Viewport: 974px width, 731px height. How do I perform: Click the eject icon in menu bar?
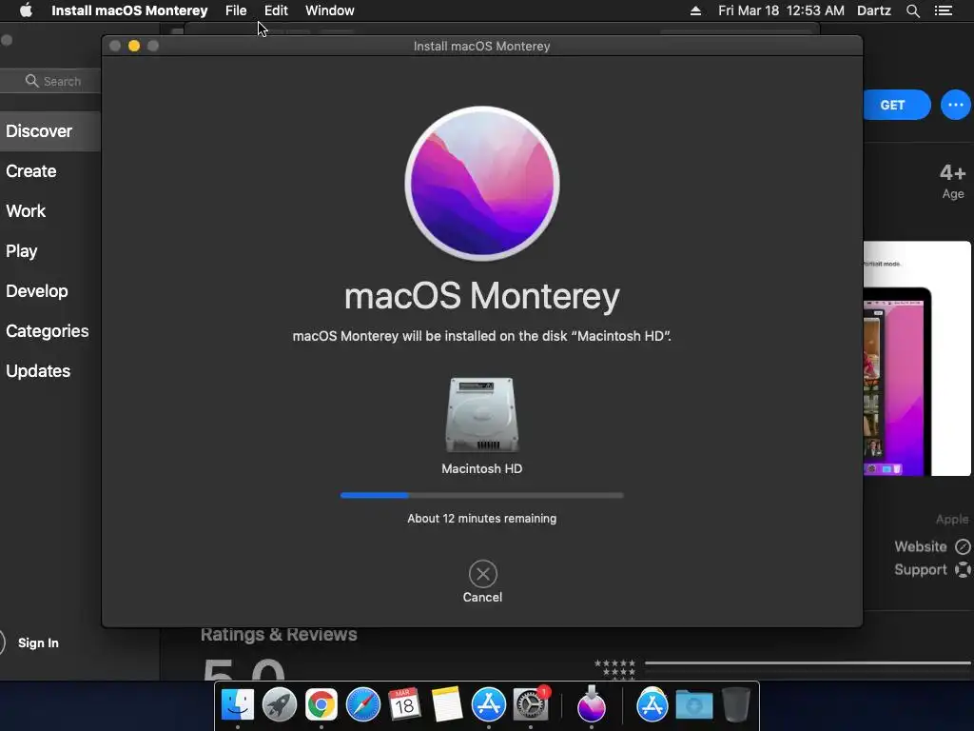(x=695, y=10)
